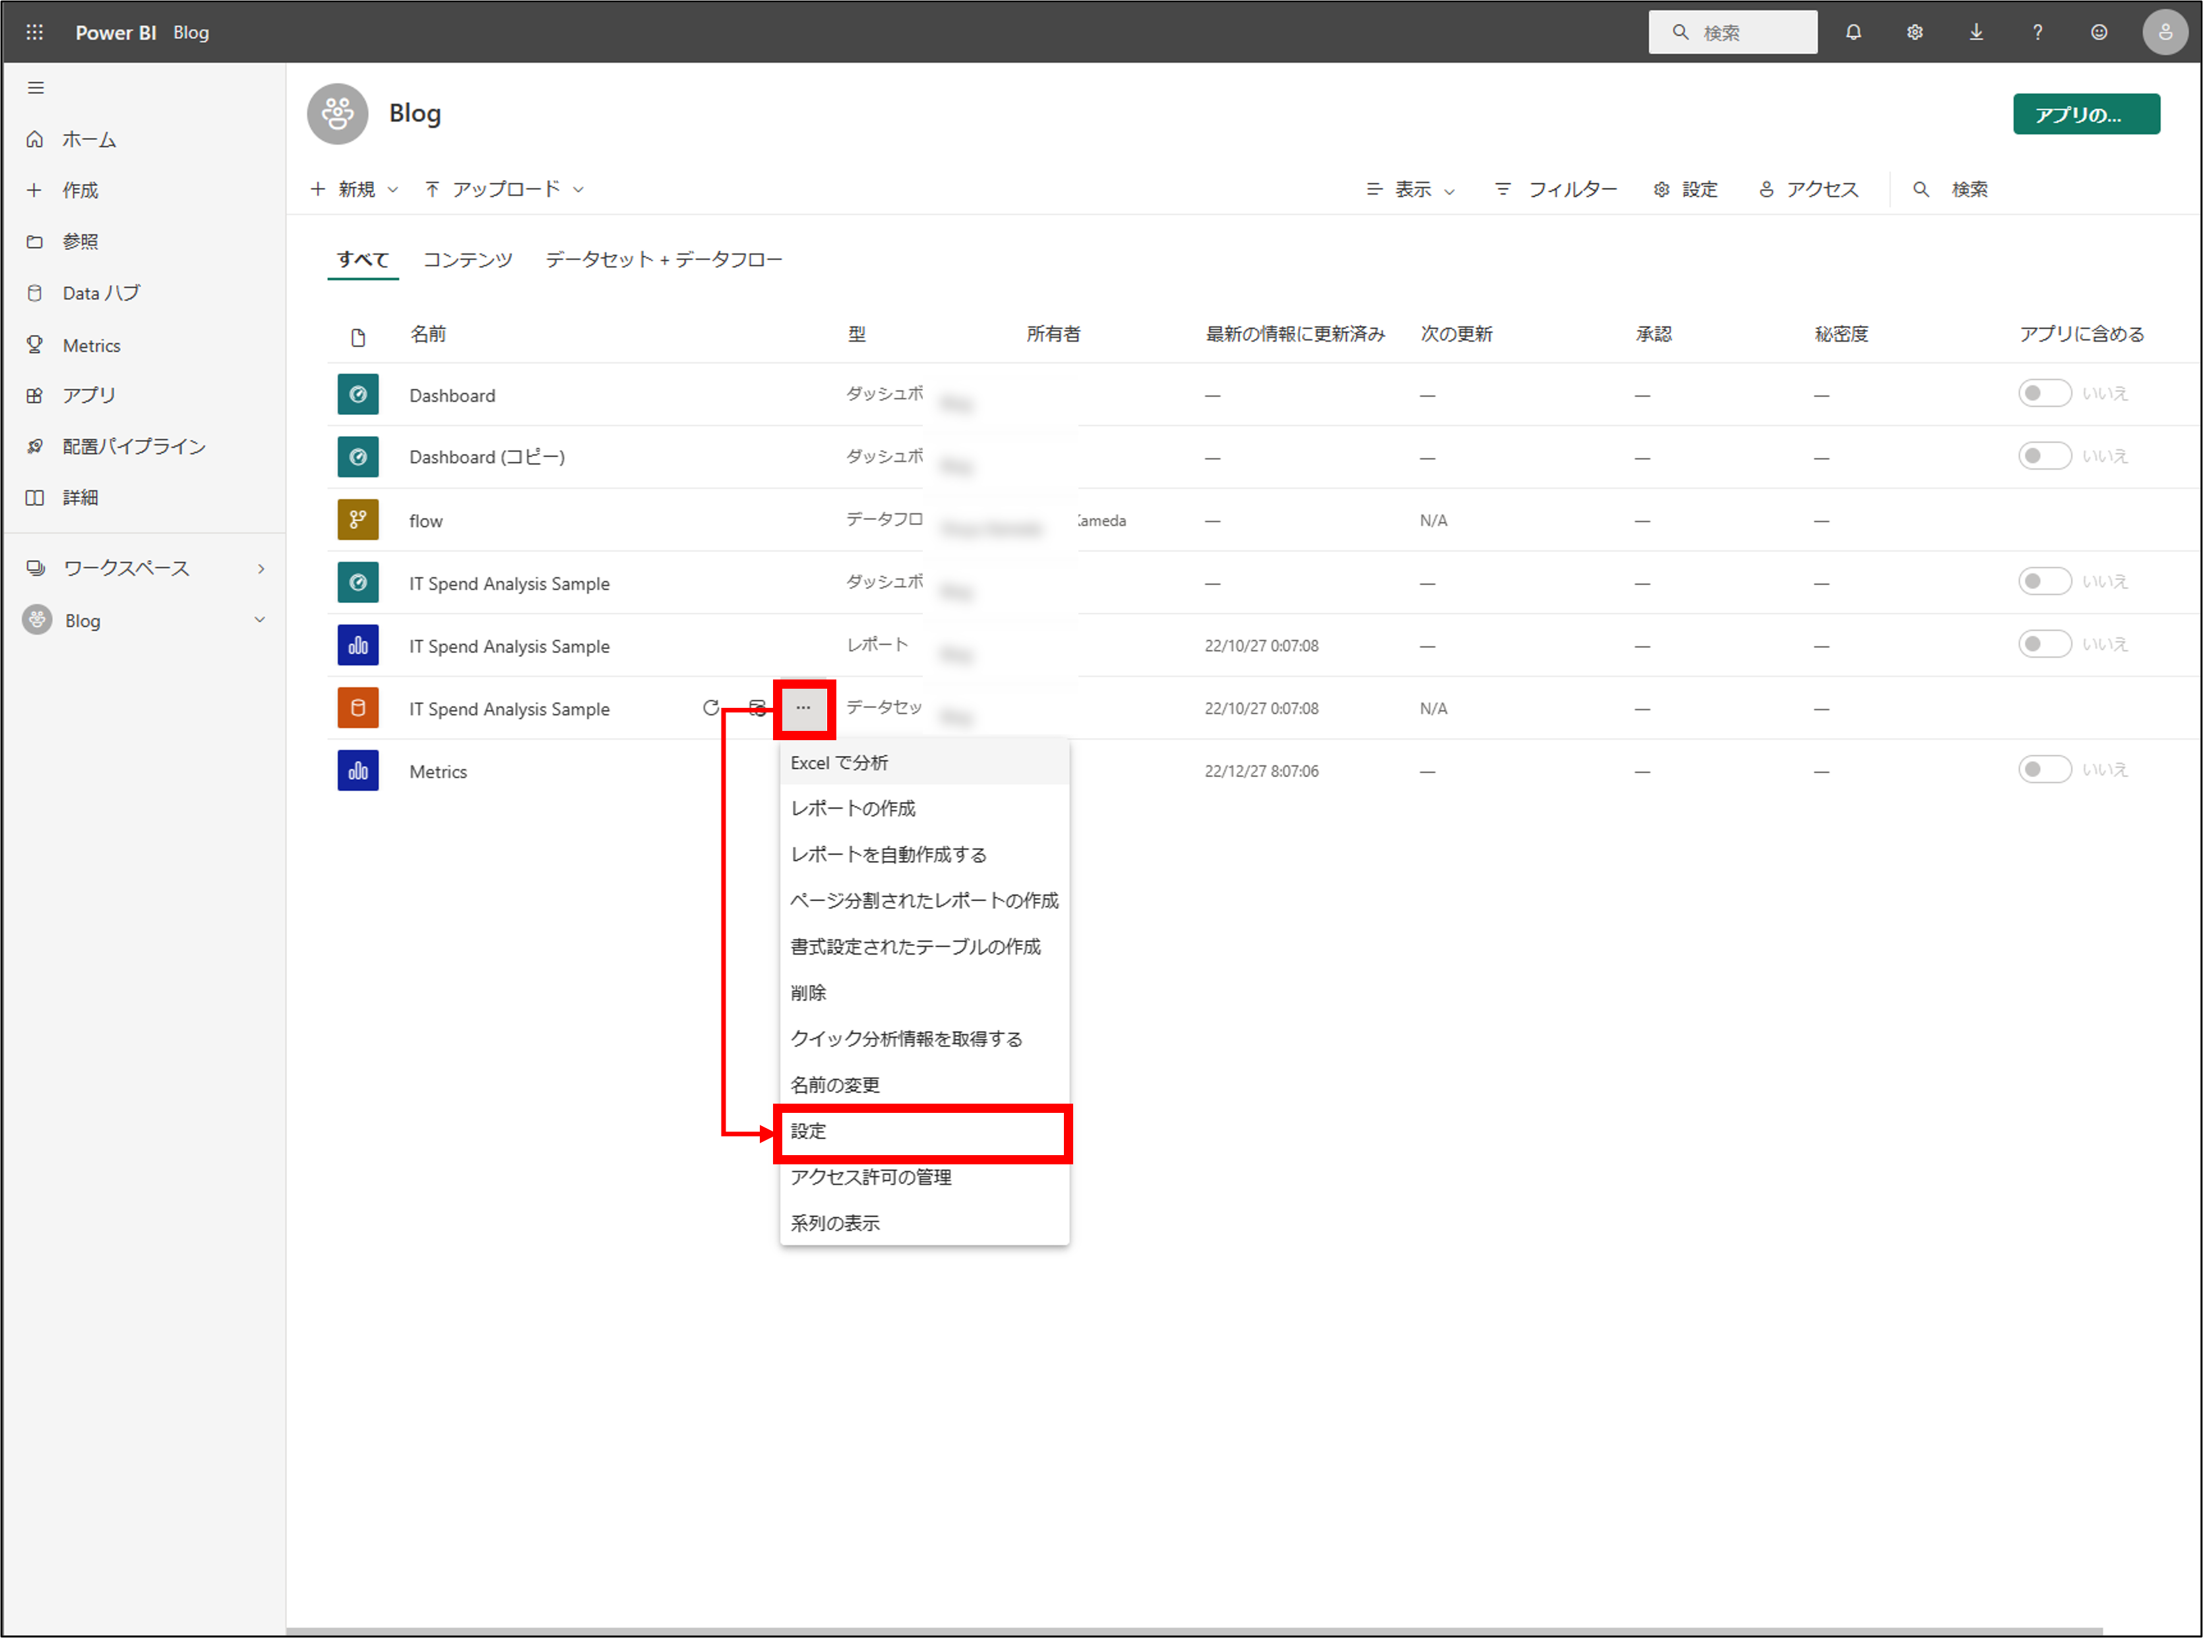Go to ホーム via the home icon

pyautogui.click(x=88, y=139)
